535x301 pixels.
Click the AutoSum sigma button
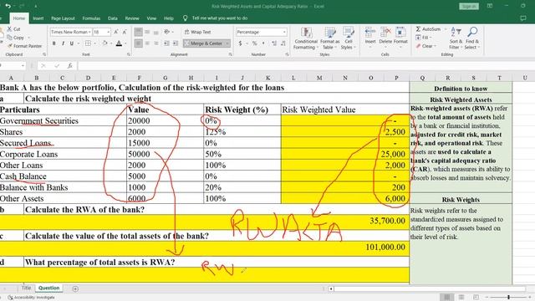point(428,29)
